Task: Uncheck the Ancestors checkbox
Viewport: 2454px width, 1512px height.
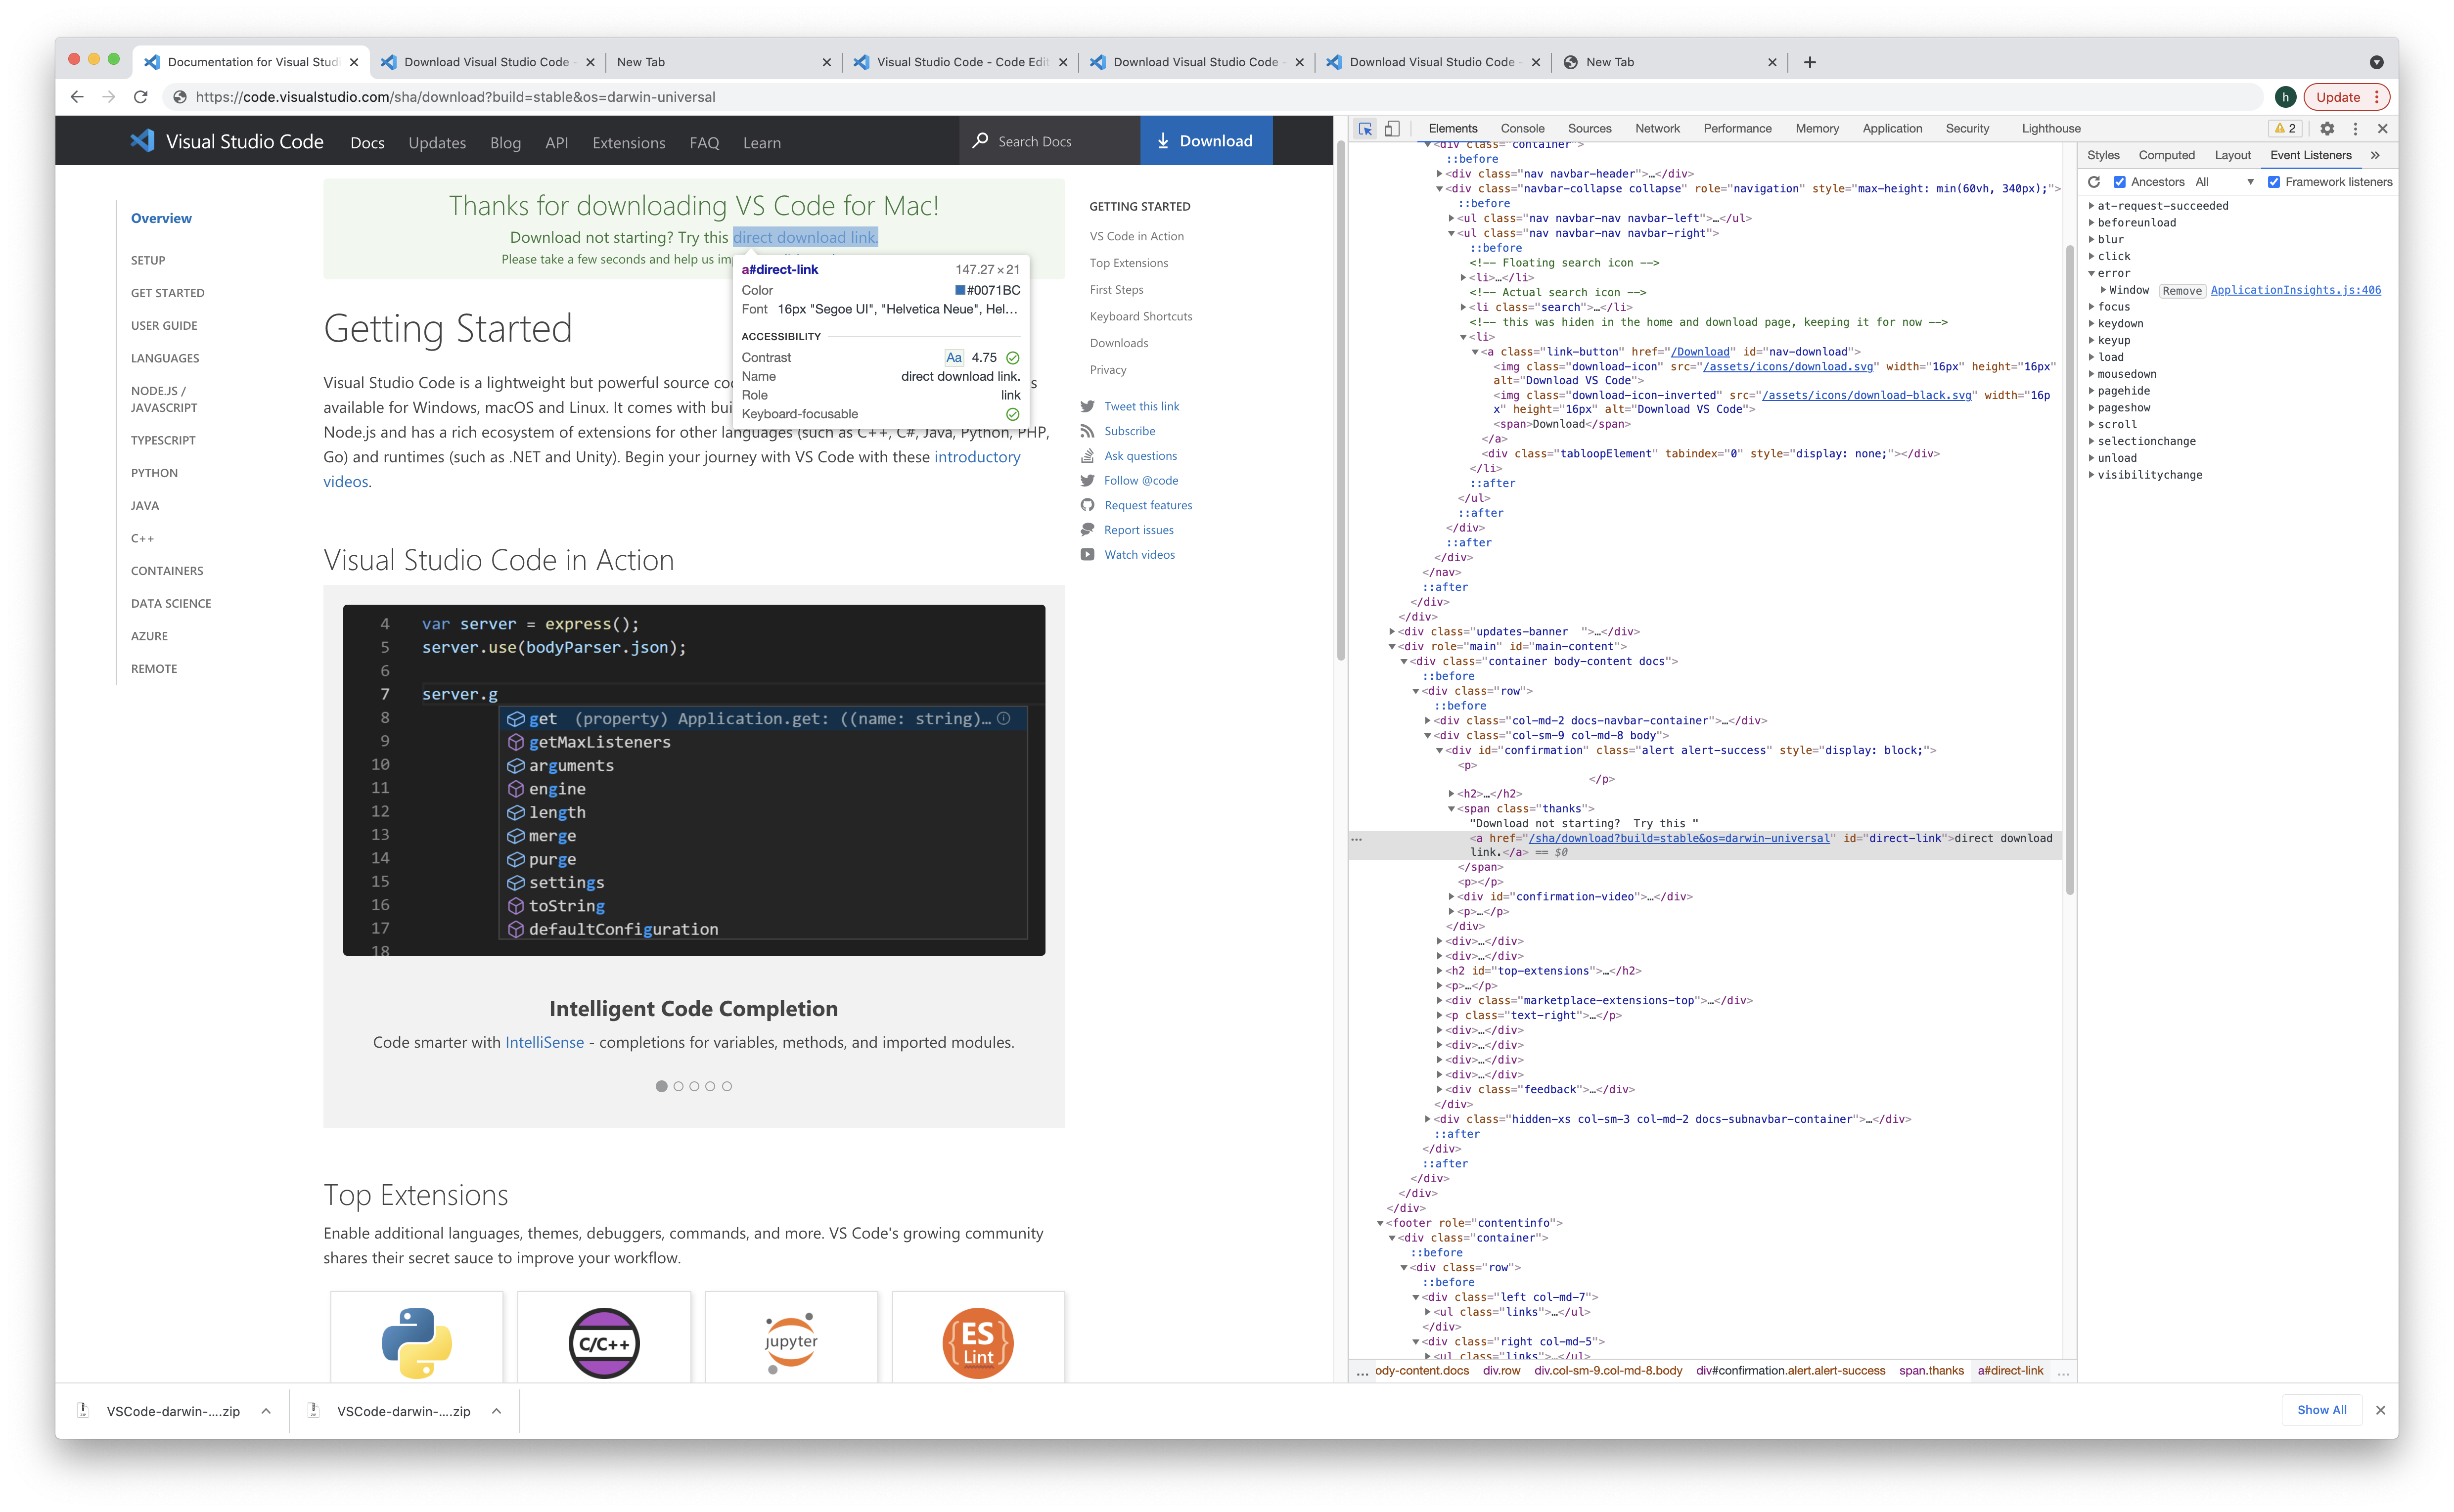Action: pyautogui.click(x=2119, y=182)
